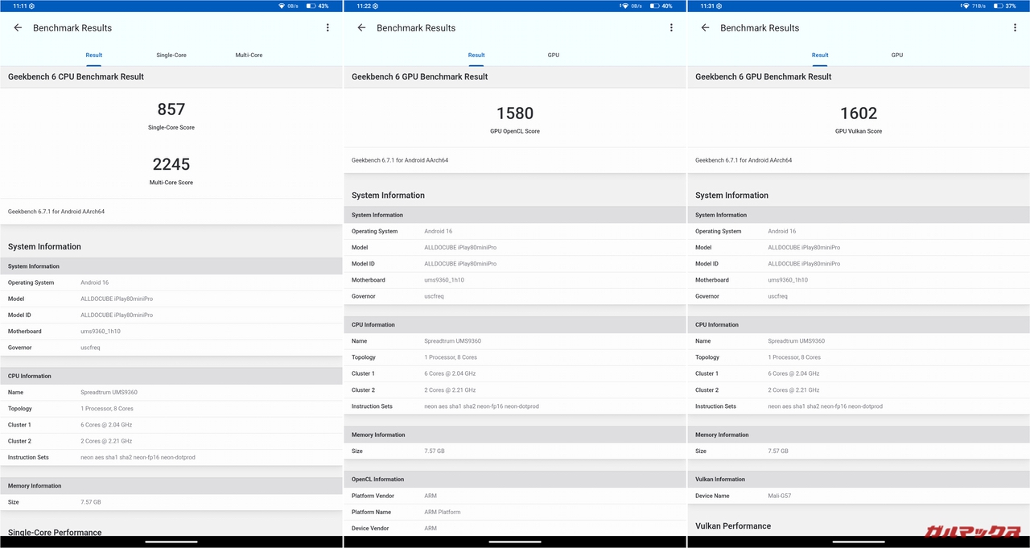
Task: Switch to Multi-Core tab
Action: click(x=249, y=55)
